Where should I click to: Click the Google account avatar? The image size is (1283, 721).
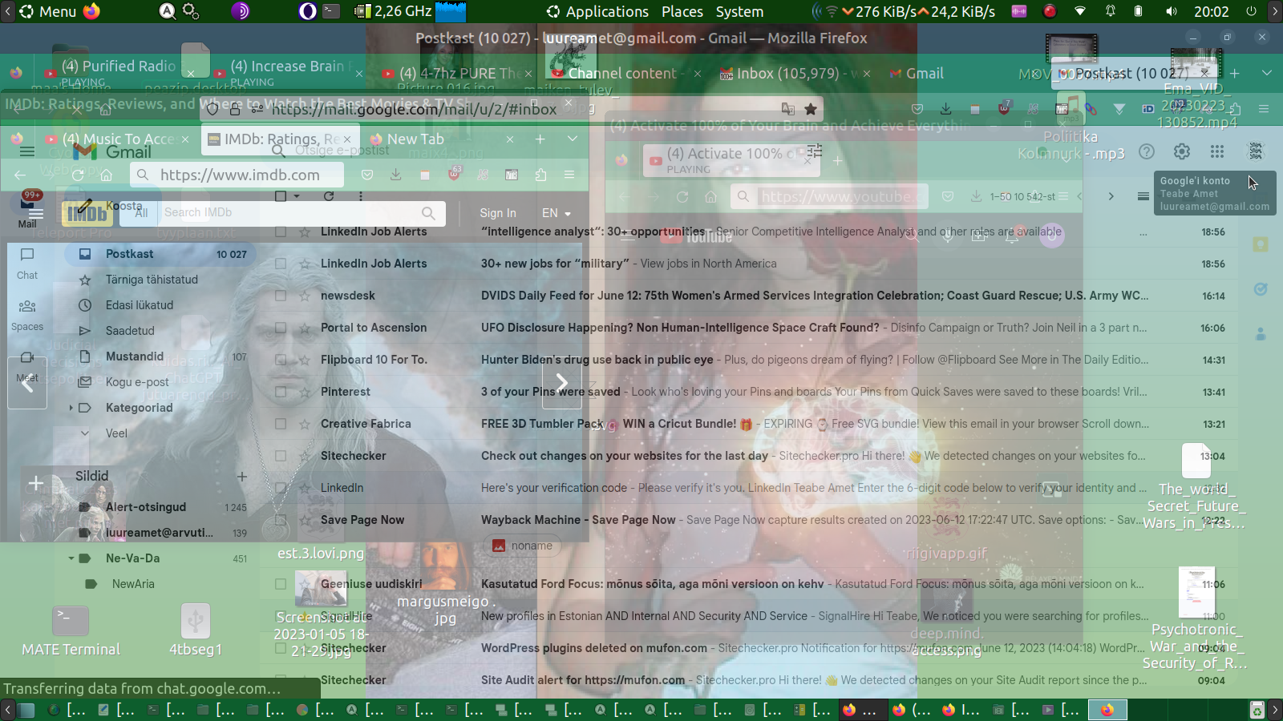click(x=1256, y=151)
